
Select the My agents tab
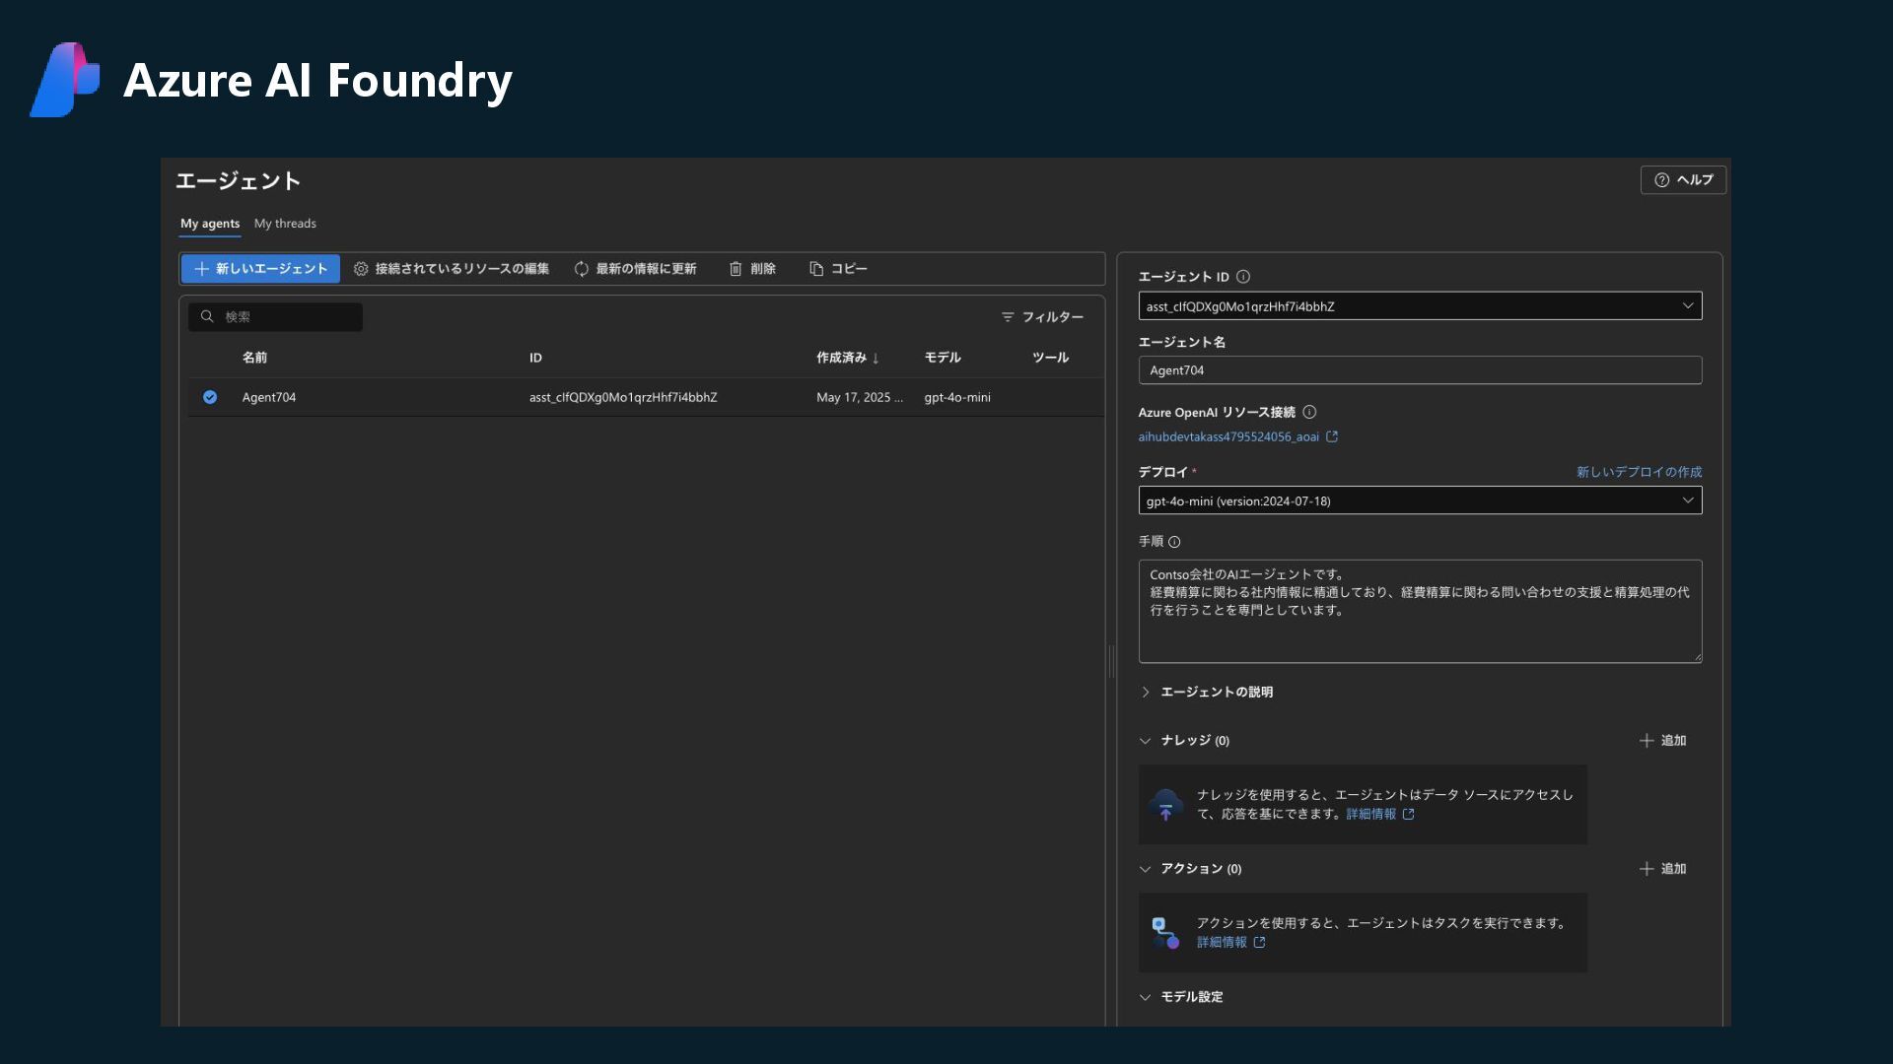(210, 224)
